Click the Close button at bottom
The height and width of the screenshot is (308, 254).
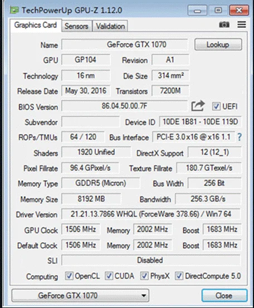point(224,295)
